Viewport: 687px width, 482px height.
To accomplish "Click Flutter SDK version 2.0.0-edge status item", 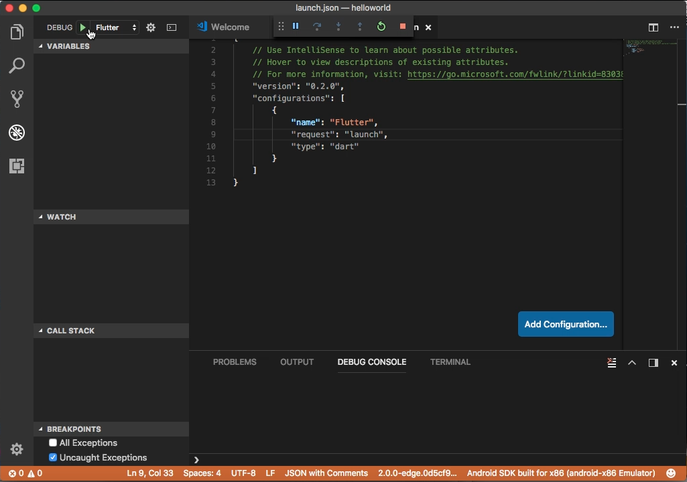I will [x=417, y=473].
